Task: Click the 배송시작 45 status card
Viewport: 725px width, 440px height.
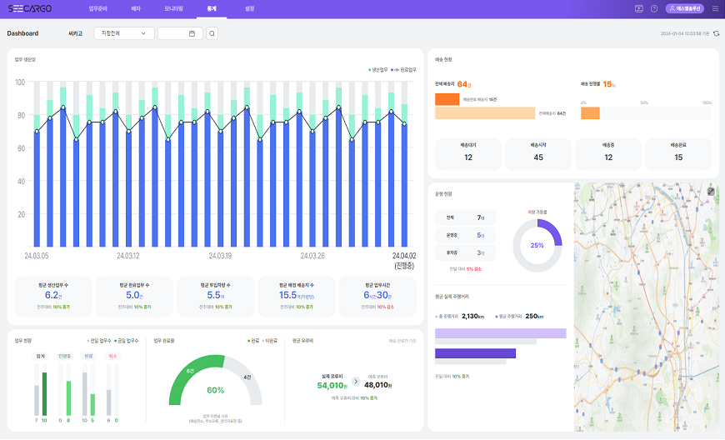Action: [x=537, y=152]
